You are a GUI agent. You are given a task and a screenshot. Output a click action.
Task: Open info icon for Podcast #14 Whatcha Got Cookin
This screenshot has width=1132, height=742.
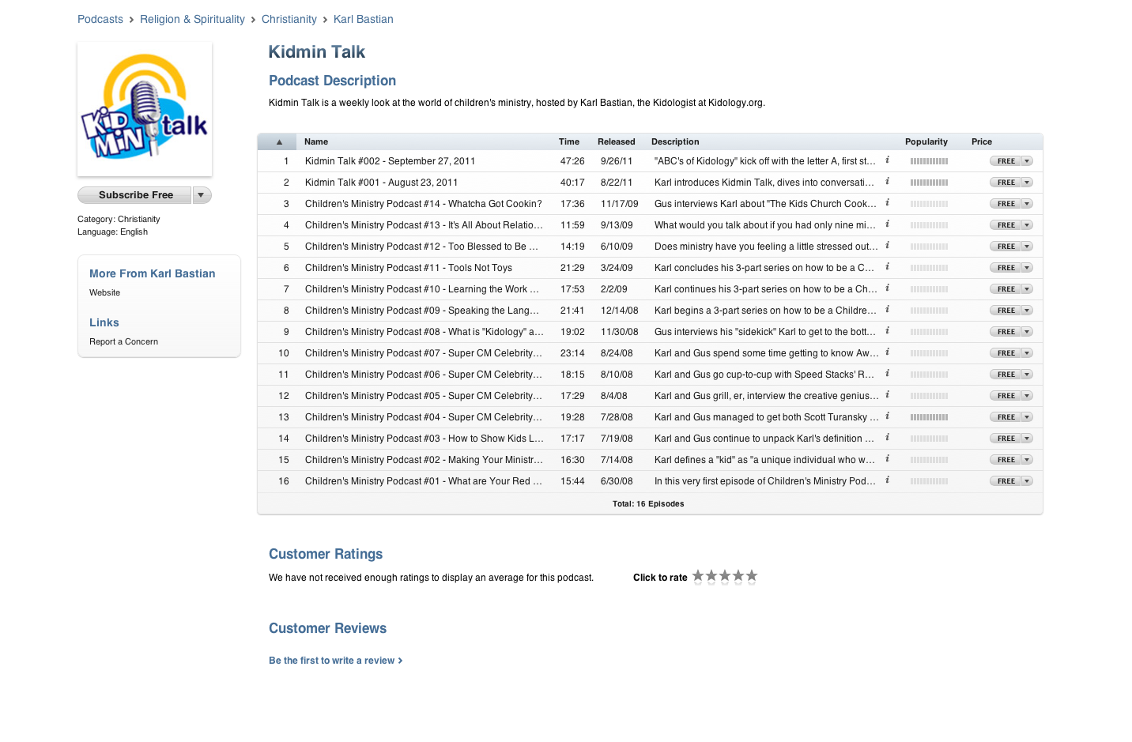pos(887,203)
